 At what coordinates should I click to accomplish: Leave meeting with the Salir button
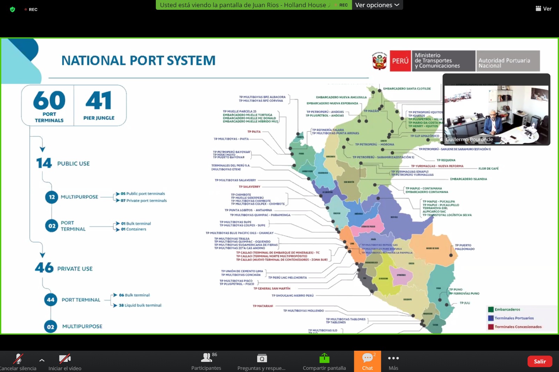coord(540,362)
